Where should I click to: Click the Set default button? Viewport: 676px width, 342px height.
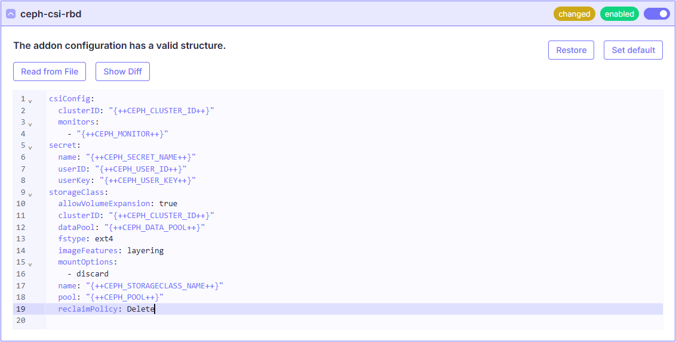[x=633, y=50]
